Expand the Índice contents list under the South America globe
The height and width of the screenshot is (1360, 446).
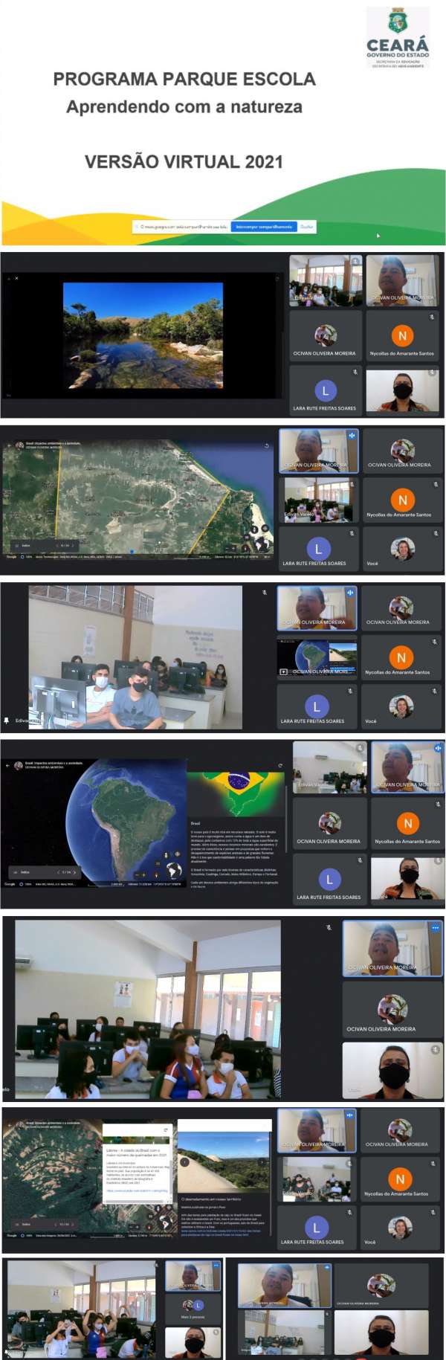click(x=25, y=872)
